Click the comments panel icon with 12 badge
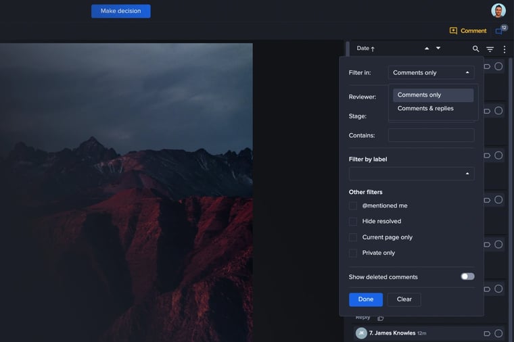514x342 pixels. [x=500, y=30]
